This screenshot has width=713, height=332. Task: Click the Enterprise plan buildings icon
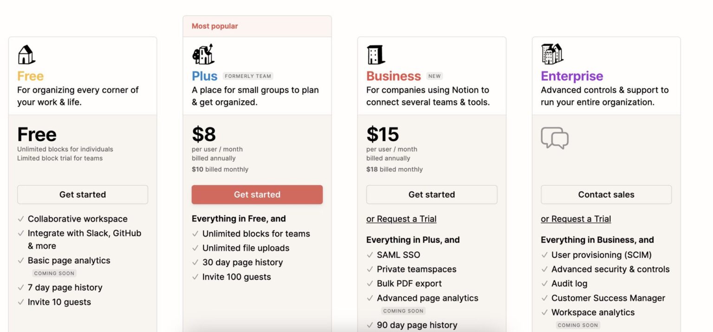pyautogui.click(x=552, y=54)
